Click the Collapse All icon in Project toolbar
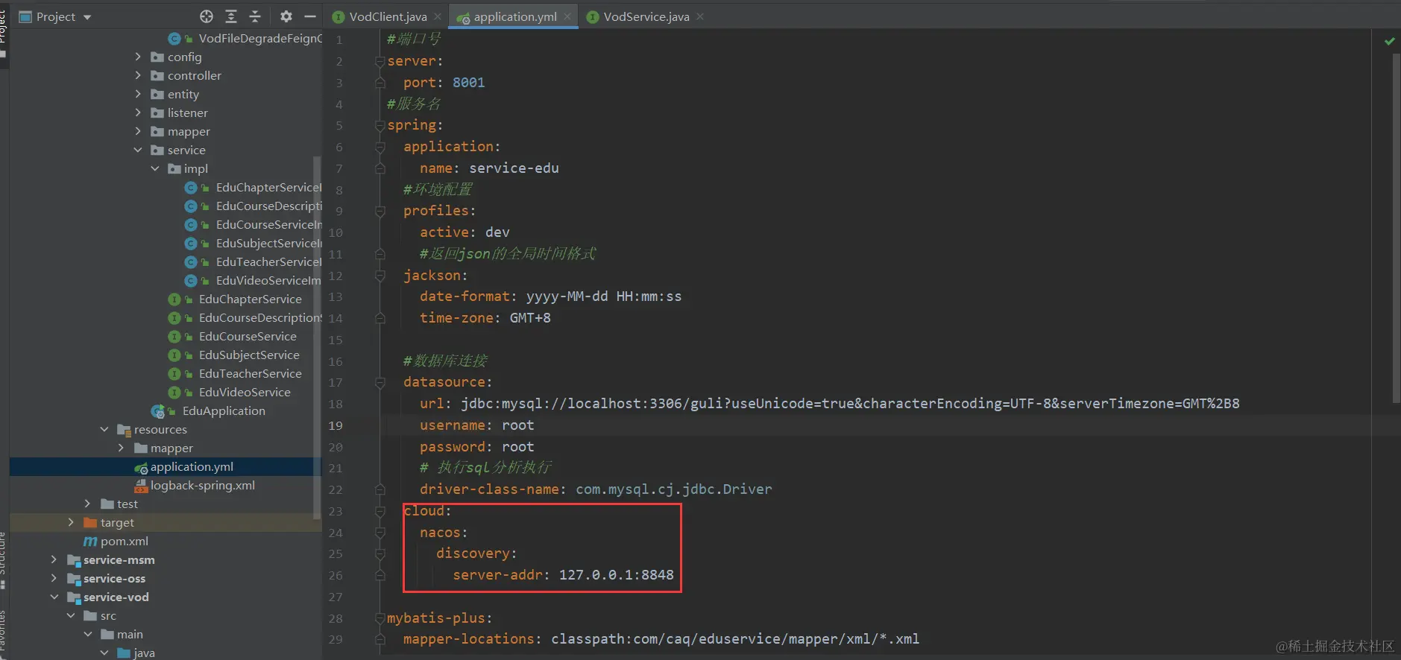This screenshot has width=1401, height=660. pos(255,16)
